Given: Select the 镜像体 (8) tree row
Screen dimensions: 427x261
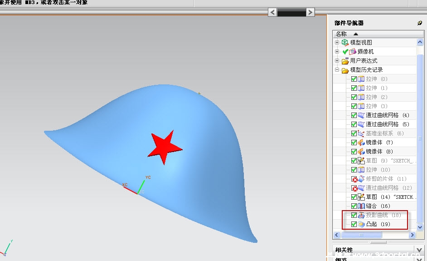Looking at the screenshot, I should 375,152.
